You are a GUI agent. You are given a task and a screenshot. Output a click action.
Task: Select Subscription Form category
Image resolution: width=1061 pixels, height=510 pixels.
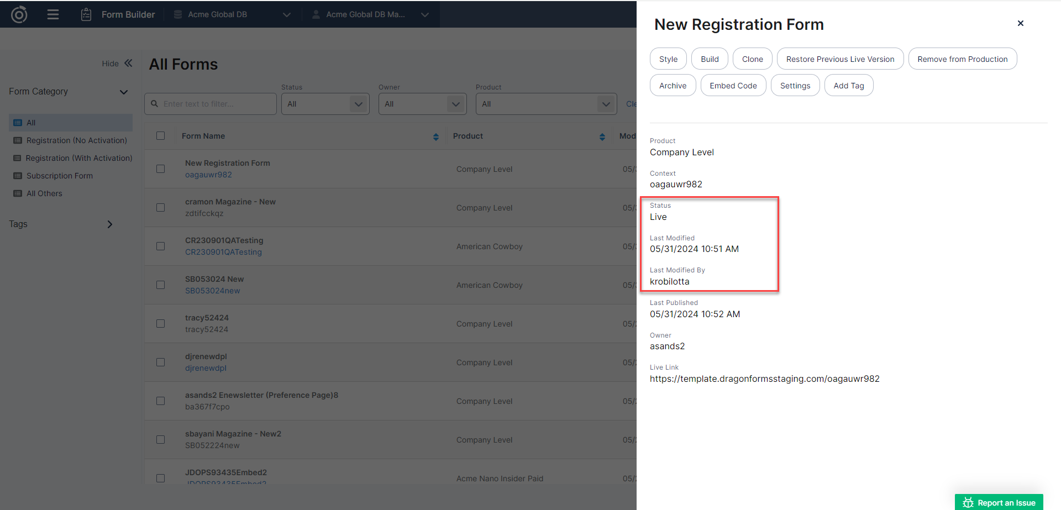click(x=60, y=176)
